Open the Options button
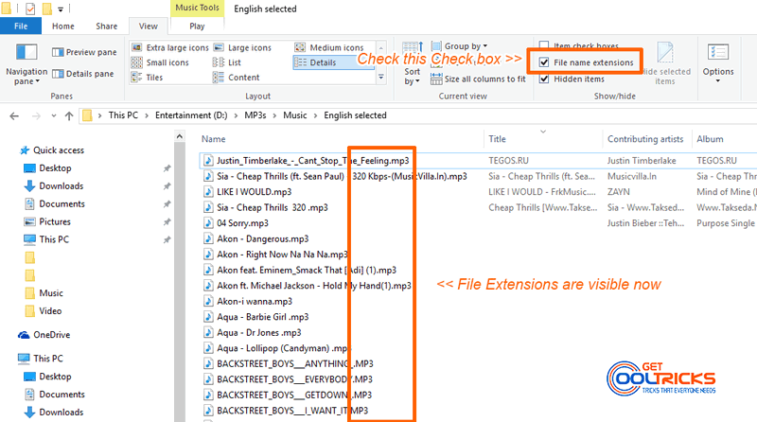757x422 pixels. click(718, 62)
